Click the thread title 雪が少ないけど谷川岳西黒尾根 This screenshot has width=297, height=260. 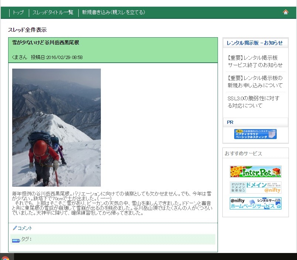[45, 42]
